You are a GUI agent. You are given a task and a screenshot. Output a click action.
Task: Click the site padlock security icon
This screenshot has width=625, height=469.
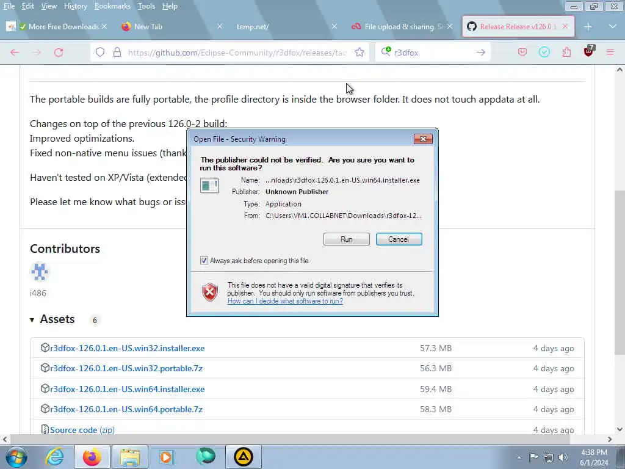coord(117,53)
